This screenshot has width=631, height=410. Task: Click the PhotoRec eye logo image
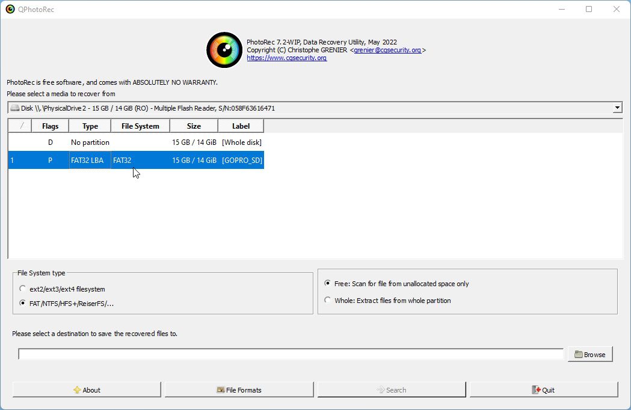click(x=224, y=50)
